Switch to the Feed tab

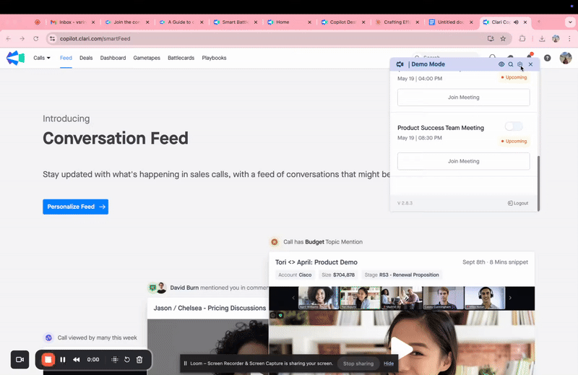(x=66, y=58)
